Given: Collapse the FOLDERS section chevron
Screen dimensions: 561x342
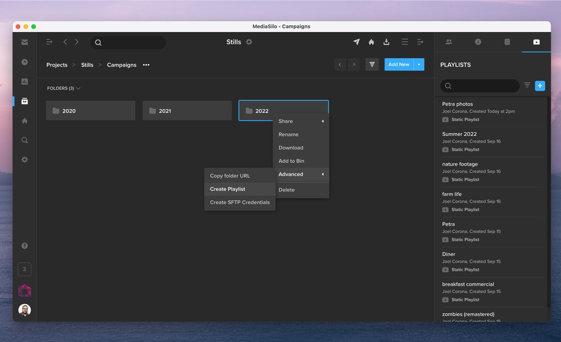Looking at the screenshot, I should pos(78,88).
